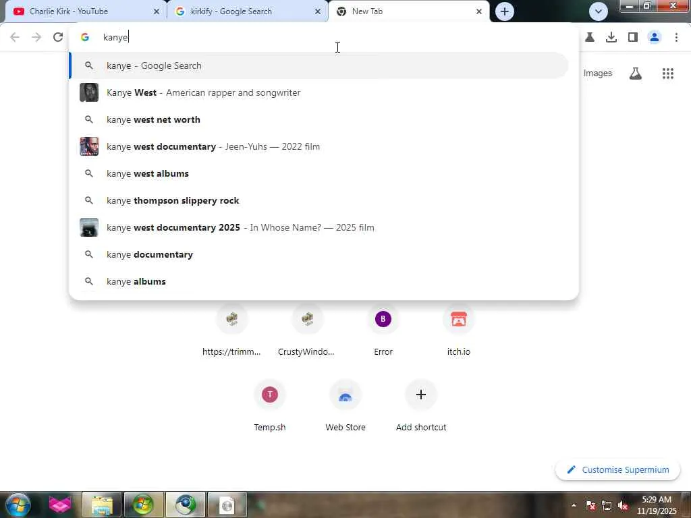Pick 'kanye west albums' suggestion
This screenshot has height=518, width=691.
pyautogui.click(x=319, y=173)
